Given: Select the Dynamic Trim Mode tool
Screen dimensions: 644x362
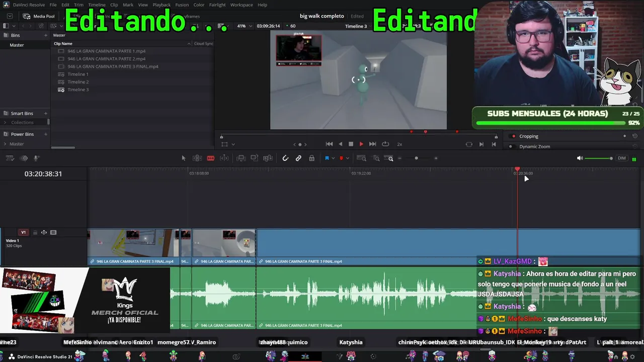Looking at the screenshot, I should [224, 158].
